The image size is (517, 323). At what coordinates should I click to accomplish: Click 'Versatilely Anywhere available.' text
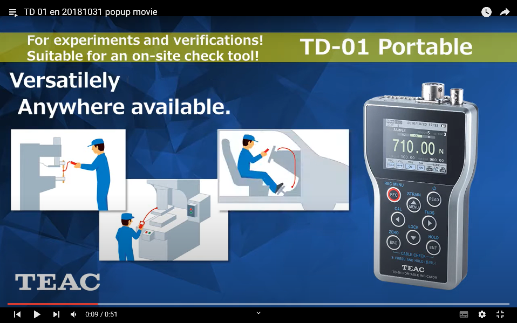[120, 94]
